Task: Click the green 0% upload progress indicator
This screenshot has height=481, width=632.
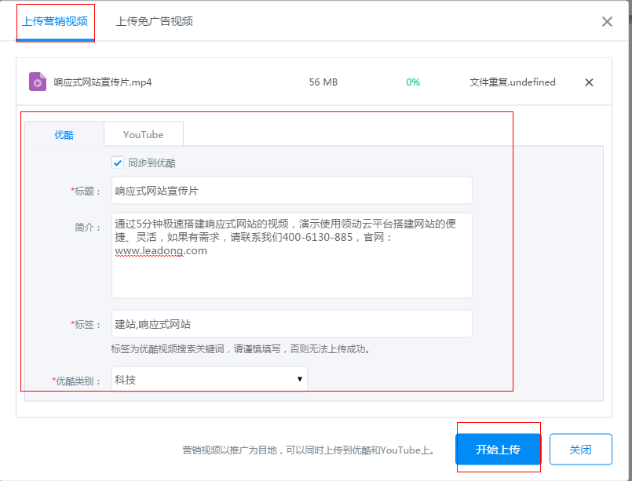Action: click(413, 82)
